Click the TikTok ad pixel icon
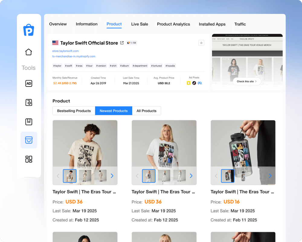302x242 pixels. point(194,83)
